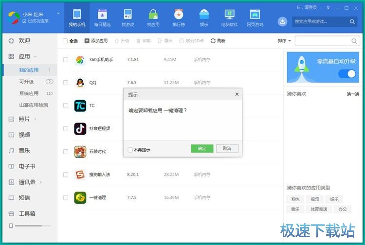
Task: Click the 刷新 refresh button
Action: (218, 41)
